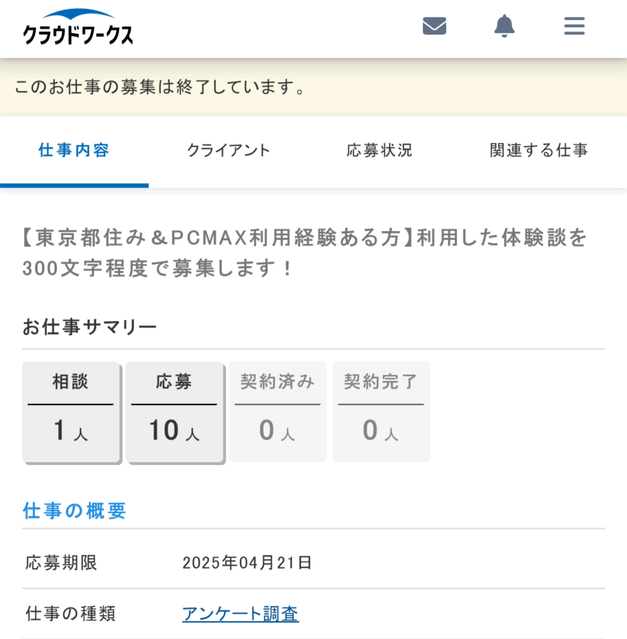Click the PCMAX job title heading

[304, 253]
